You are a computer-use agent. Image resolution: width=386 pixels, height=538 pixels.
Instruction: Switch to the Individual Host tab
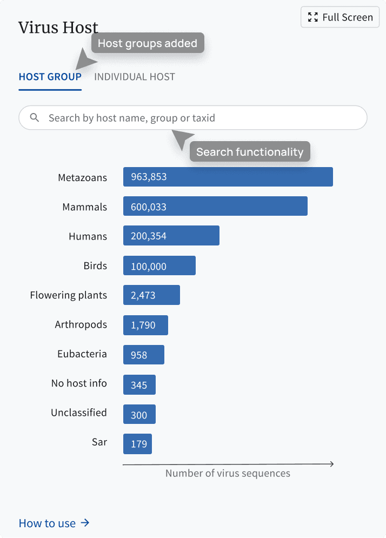point(135,77)
